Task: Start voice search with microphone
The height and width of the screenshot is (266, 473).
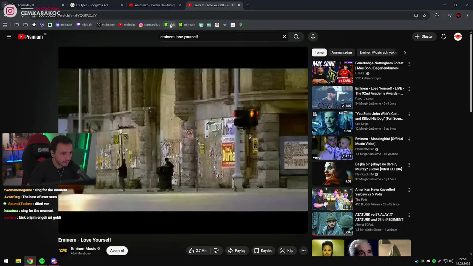Action: (x=313, y=37)
